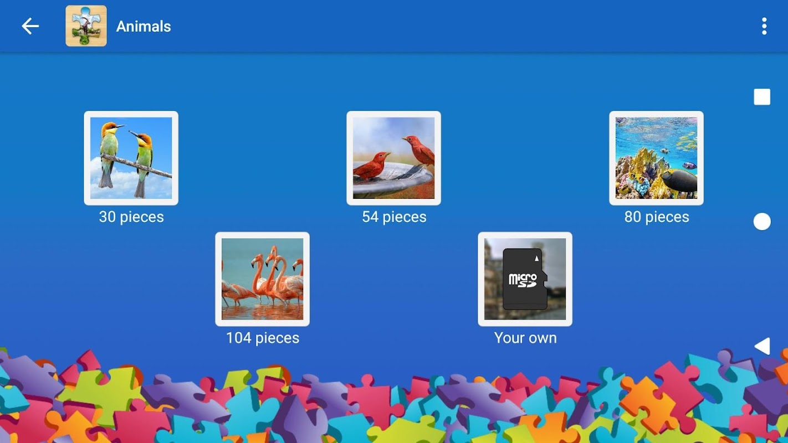
Task: Choose the 80 pieces label
Action: (x=657, y=217)
